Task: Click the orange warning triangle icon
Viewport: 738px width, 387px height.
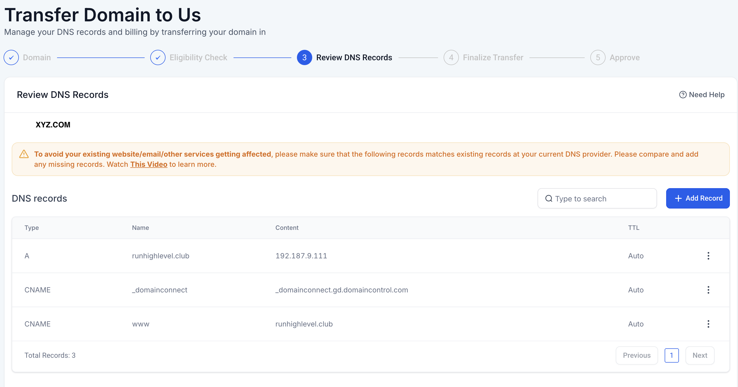Action: [x=24, y=154]
